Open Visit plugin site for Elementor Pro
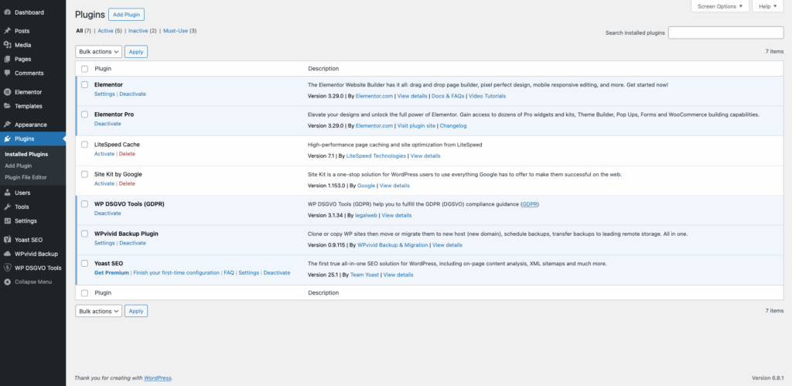The height and width of the screenshot is (386, 792). pos(415,126)
